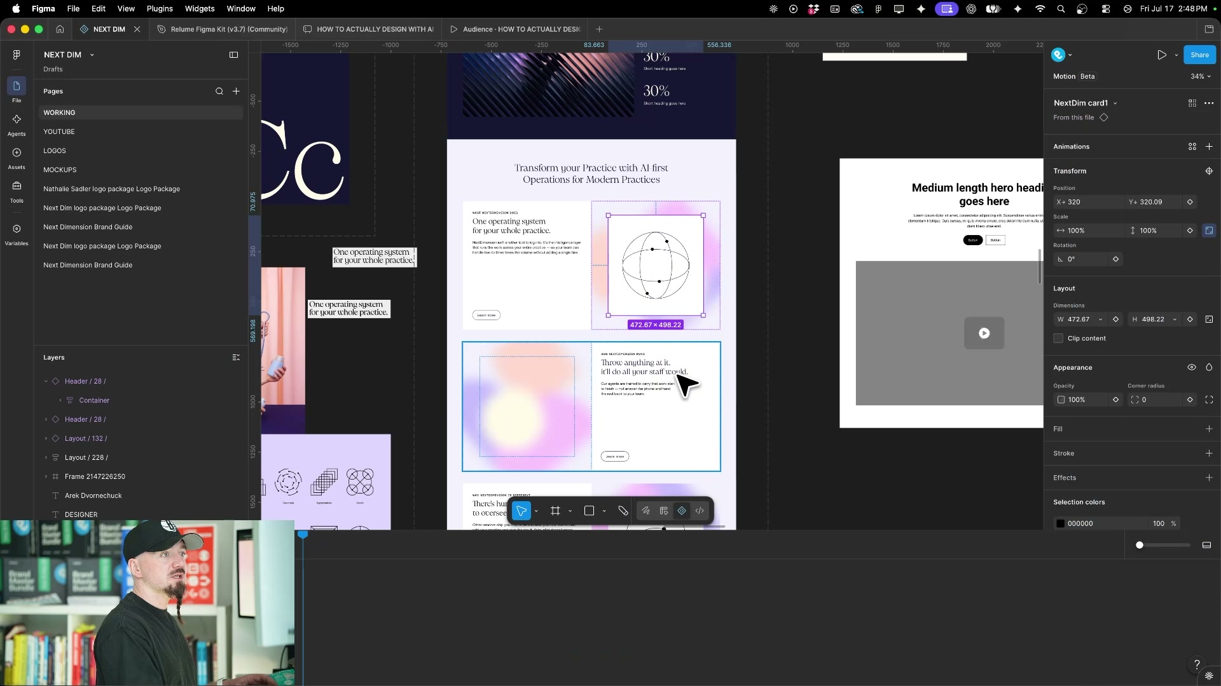Screen dimensions: 1221x686
Task: Toggle the position keyframe diamond
Action: (x=1190, y=202)
